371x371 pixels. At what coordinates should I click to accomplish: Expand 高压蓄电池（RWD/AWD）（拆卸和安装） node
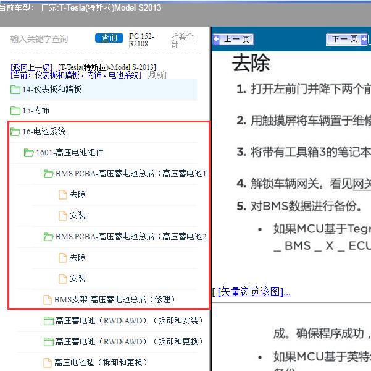point(129,320)
